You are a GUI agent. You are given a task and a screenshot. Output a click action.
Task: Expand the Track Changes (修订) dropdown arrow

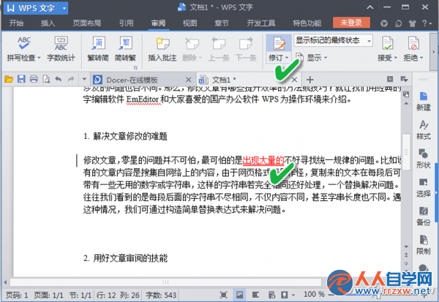287,58
